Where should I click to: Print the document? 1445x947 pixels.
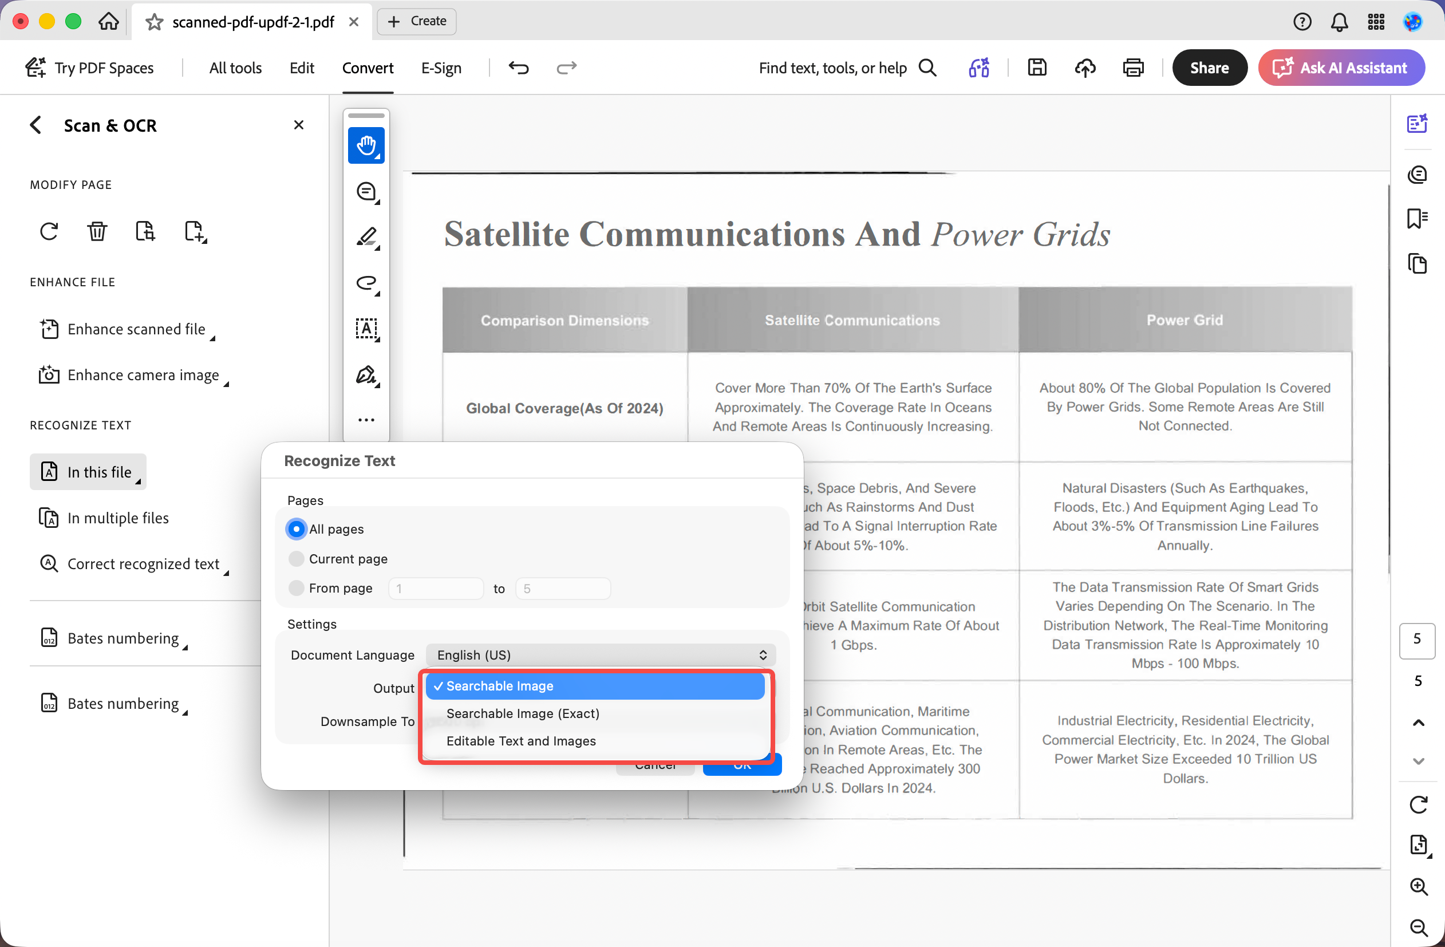tap(1133, 68)
